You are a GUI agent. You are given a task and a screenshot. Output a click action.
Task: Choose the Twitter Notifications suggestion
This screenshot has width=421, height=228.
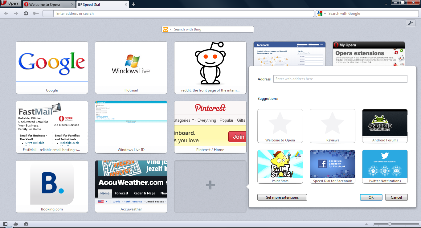(x=385, y=167)
